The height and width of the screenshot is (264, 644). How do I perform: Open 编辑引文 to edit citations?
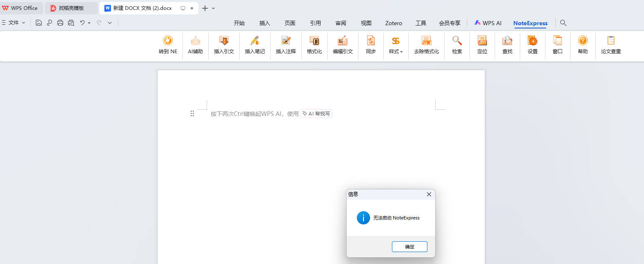coord(342,45)
